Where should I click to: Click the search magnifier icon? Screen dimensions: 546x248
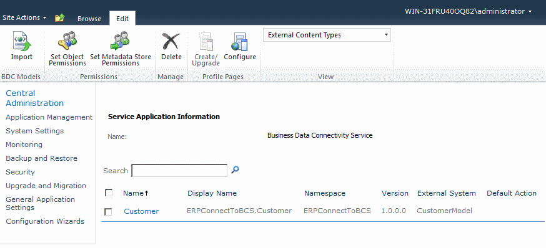[236, 170]
